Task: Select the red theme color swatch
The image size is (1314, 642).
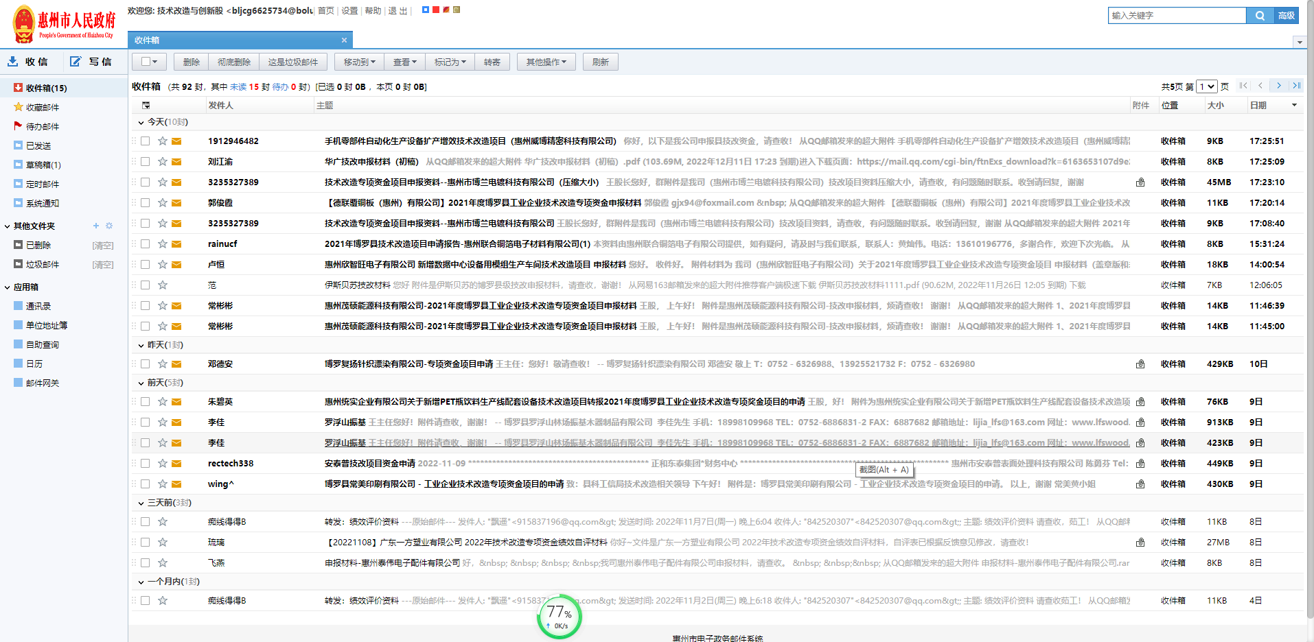Action: pos(435,10)
